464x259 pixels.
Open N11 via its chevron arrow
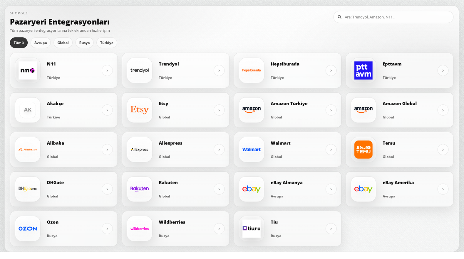point(107,71)
